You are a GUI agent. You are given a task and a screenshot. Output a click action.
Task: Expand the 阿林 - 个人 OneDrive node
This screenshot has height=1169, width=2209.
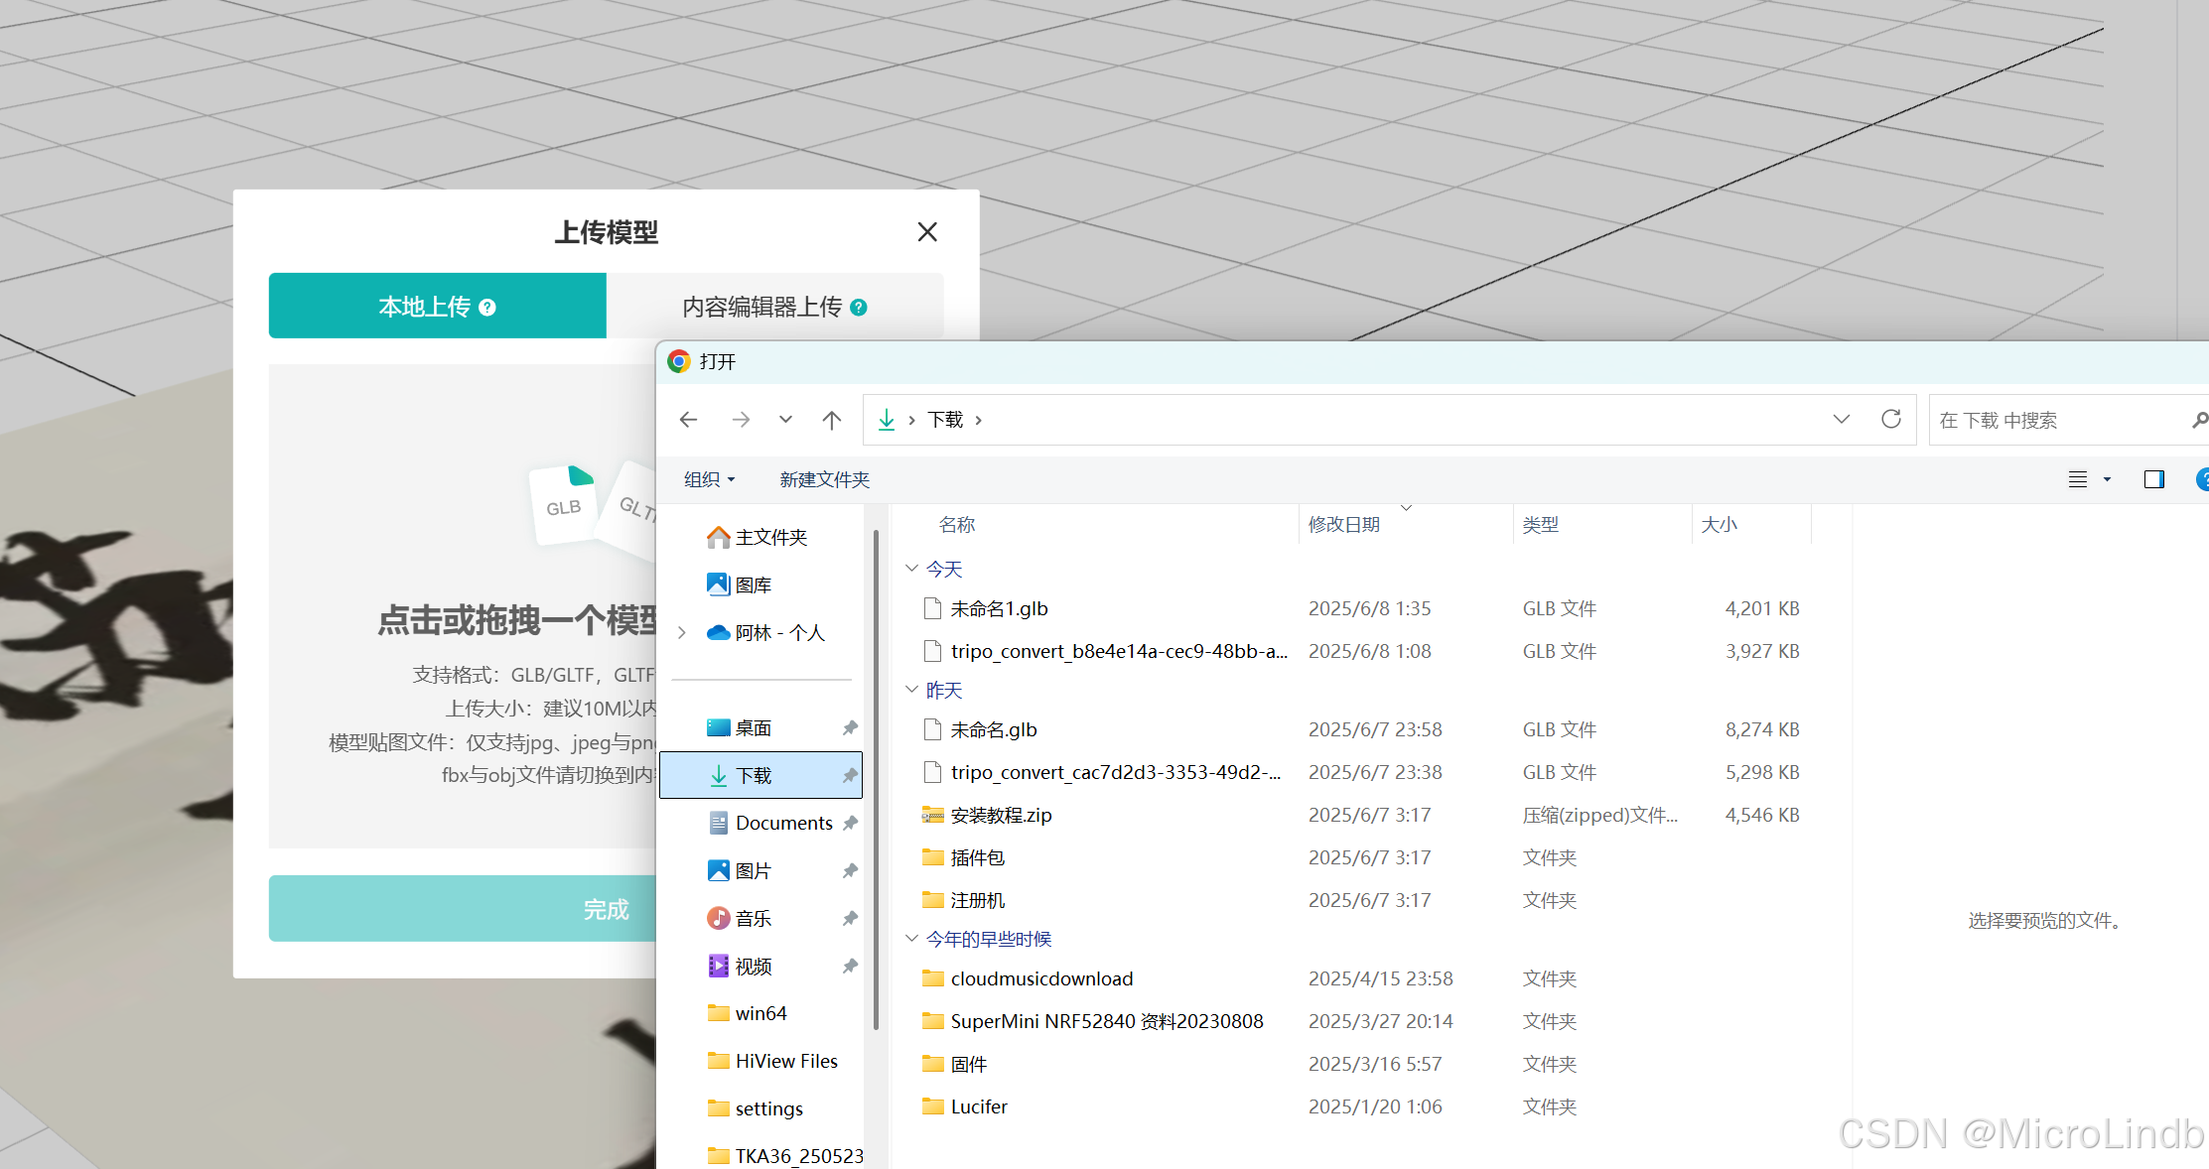pyautogui.click(x=682, y=632)
